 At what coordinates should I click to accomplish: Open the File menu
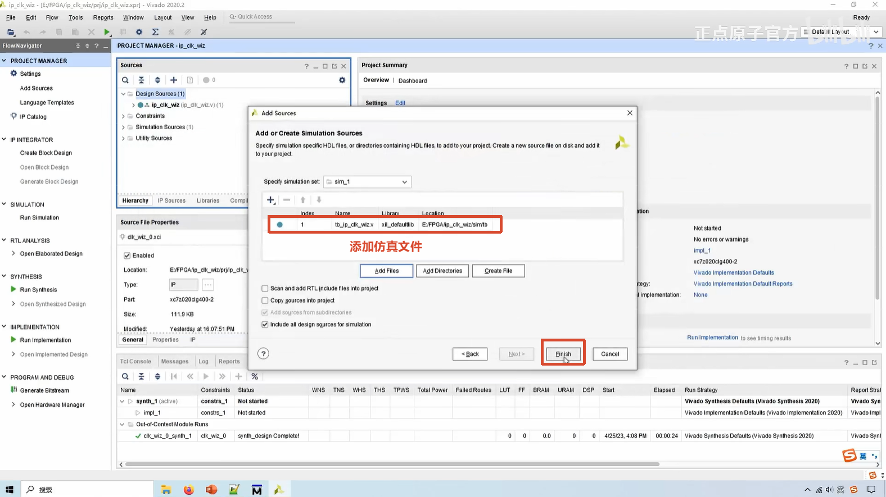11,17
